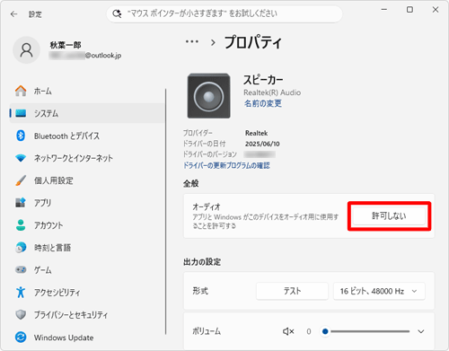This screenshot has height=351, width=449.
Task: Click Realtek(R) Audio subtitle
Action: [272, 92]
